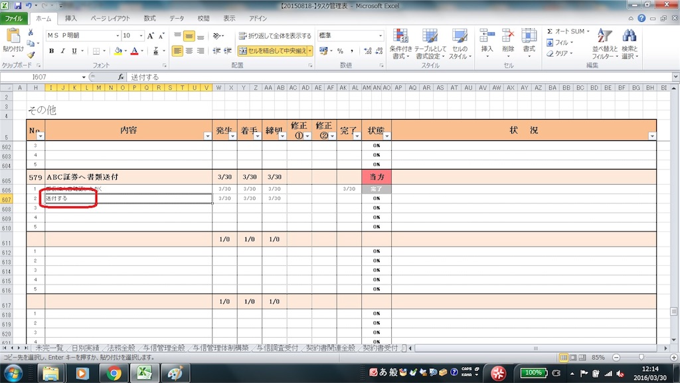This screenshot has height=383, width=680.
Task: Click the decrease decimal icon
Action: tap(379, 51)
